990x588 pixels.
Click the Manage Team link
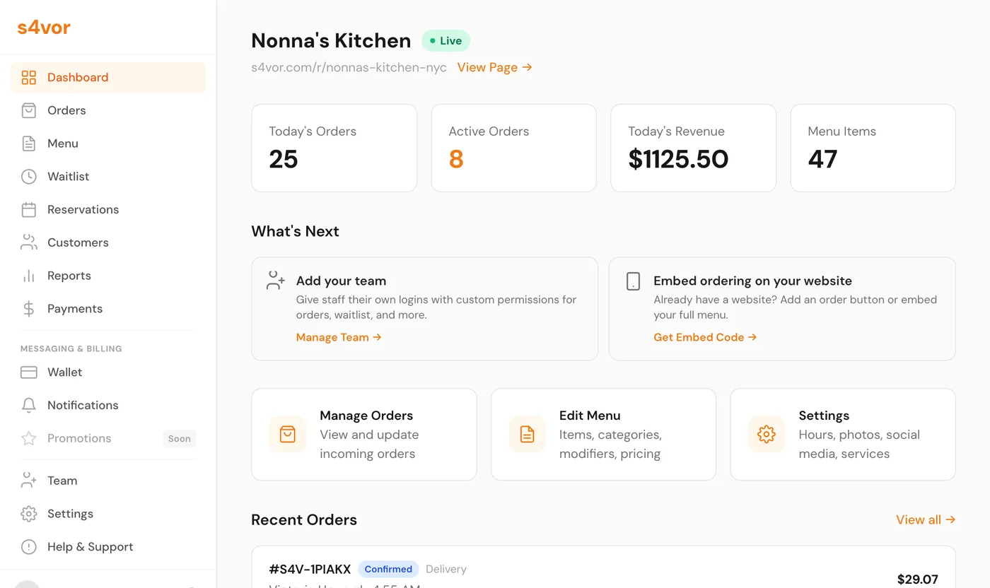[x=339, y=338]
